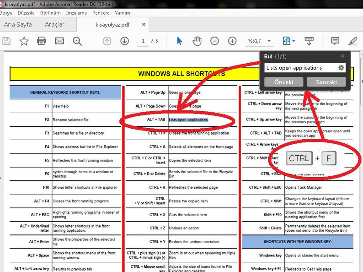Screen dimensions: 363x272
Task: Choose the selection arrow tool
Action: 179,41
